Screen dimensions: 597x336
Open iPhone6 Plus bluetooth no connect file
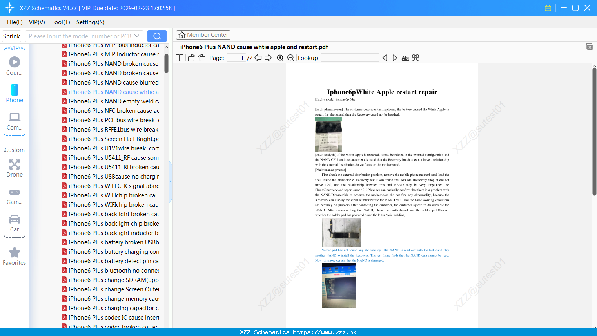111,271
